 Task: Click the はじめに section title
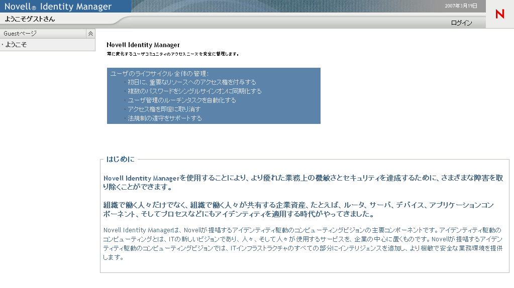point(120,159)
